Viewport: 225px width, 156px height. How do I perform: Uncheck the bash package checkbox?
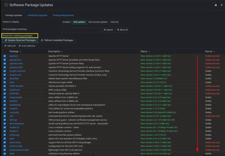coord(5,82)
